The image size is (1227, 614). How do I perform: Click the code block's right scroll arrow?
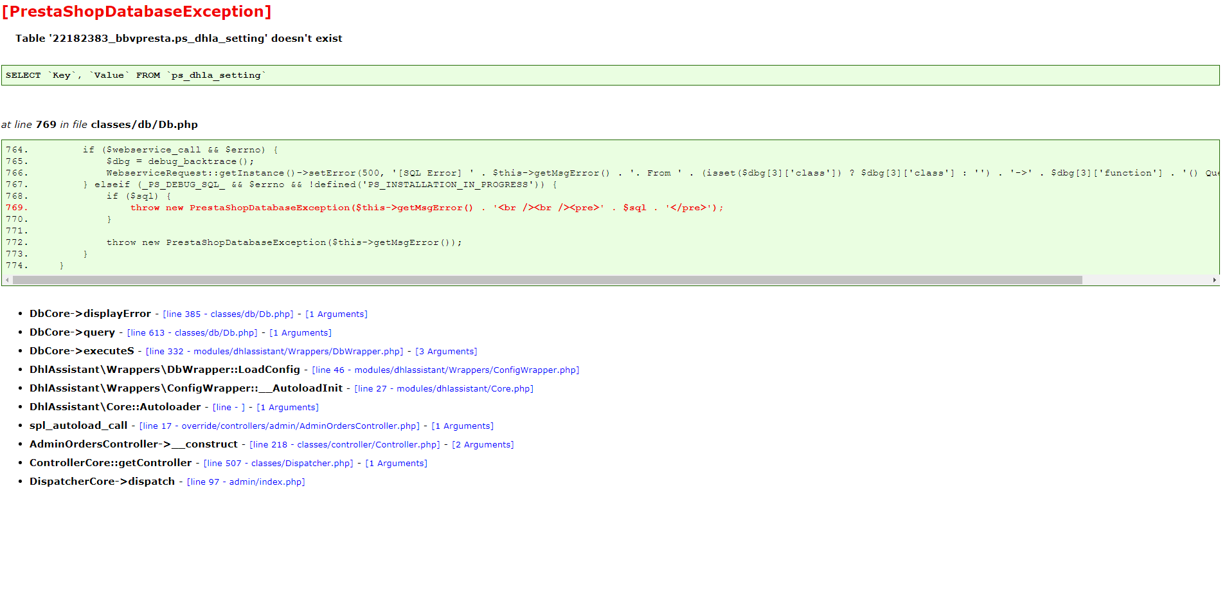coord(1214,280)
